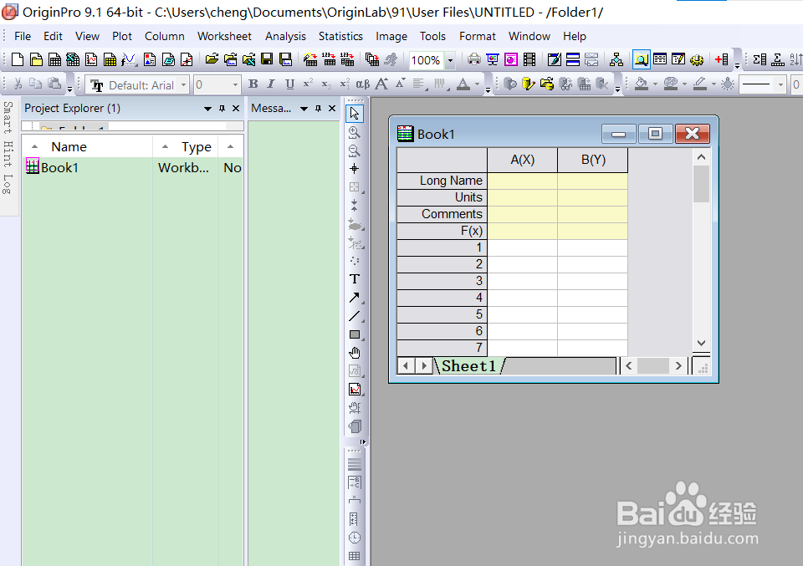803x566 pixels.
Task: Toggle Underline text formatting
Action: pos(290,84)
